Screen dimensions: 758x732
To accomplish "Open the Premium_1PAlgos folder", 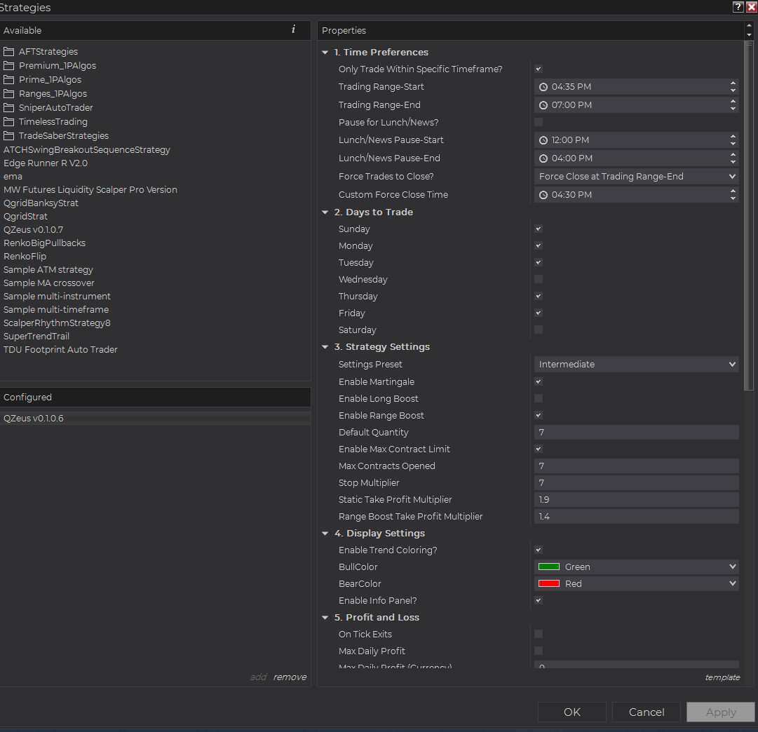I will (x=57, y=66).
